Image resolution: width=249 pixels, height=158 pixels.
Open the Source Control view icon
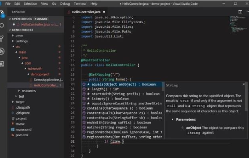(x=2, y=39)
